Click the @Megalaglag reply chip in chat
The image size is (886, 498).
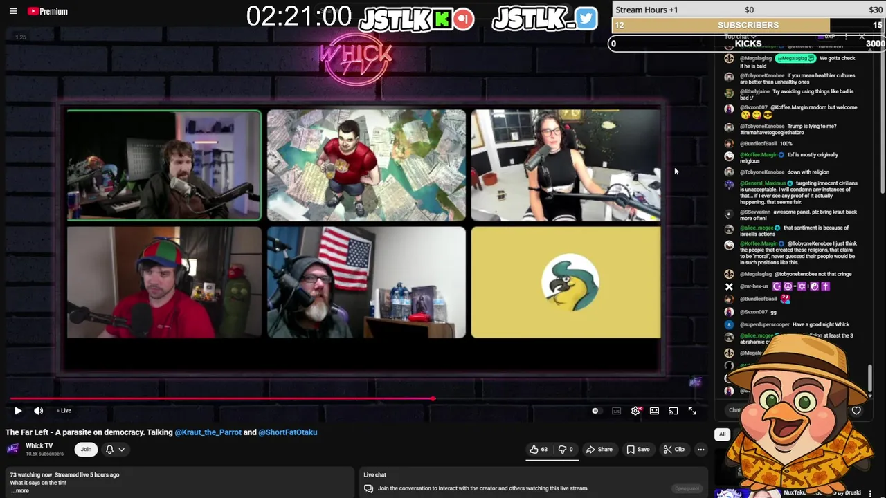(x=795, y=59)
